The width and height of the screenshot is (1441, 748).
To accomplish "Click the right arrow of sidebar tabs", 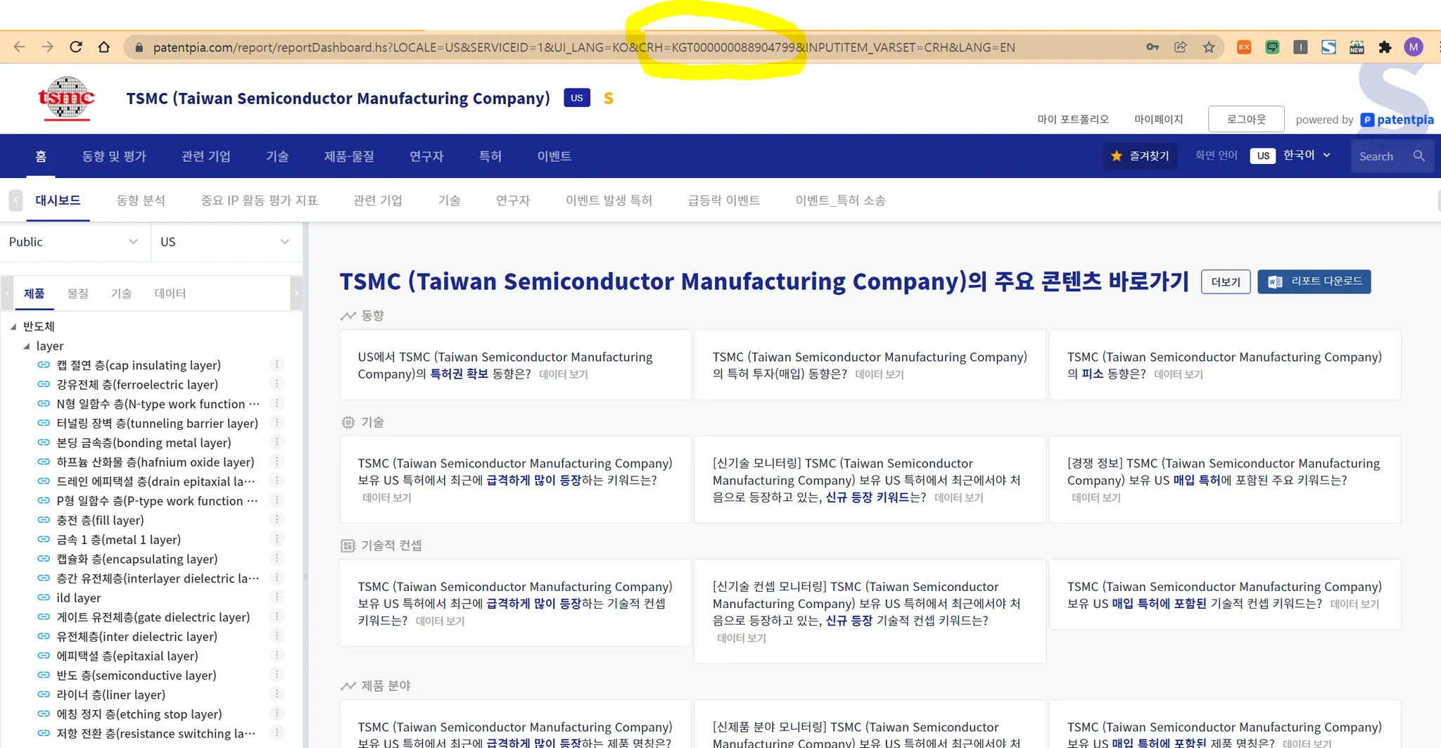I will (x=296, y=293).
